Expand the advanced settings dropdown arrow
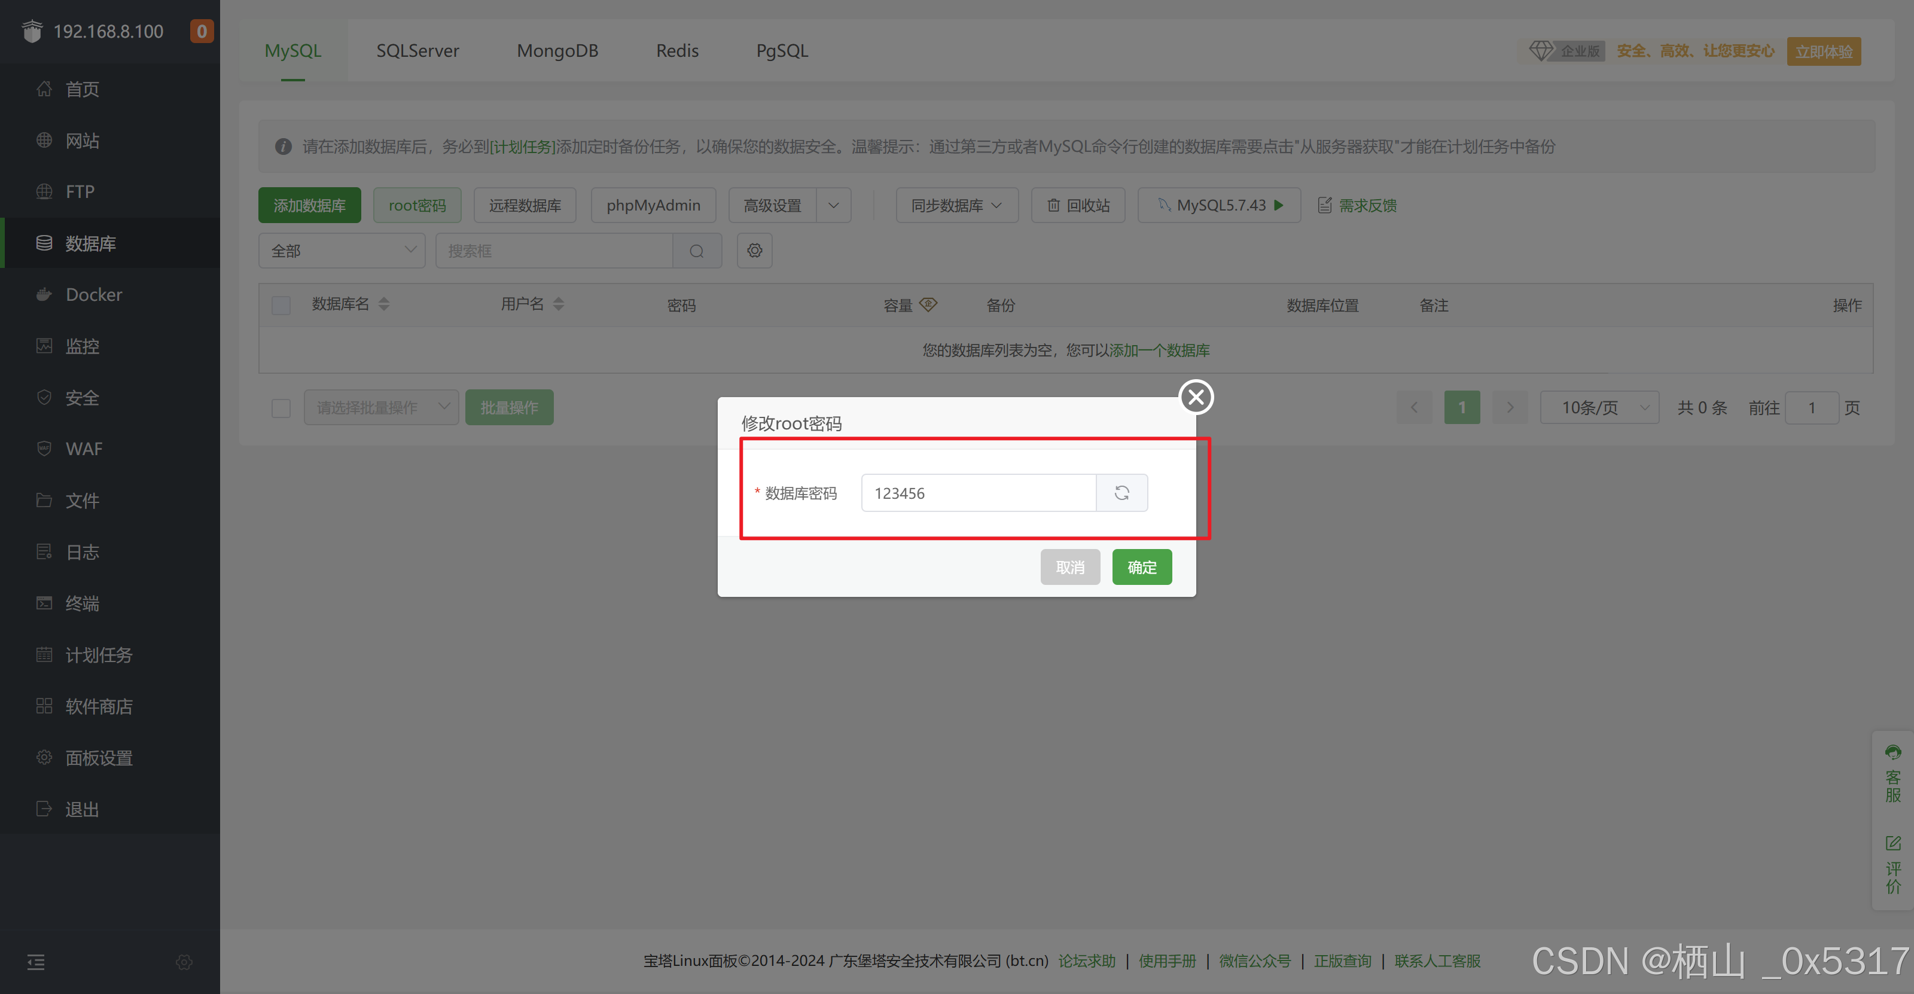 pyautogui.click(x=834, y=205)
